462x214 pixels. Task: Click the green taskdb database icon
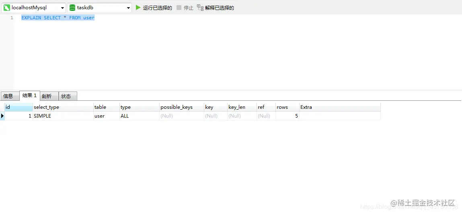72,8
